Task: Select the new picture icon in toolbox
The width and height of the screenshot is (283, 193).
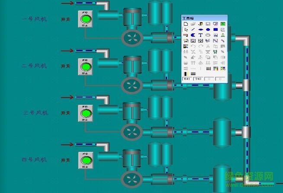Action: pos(186,24)
